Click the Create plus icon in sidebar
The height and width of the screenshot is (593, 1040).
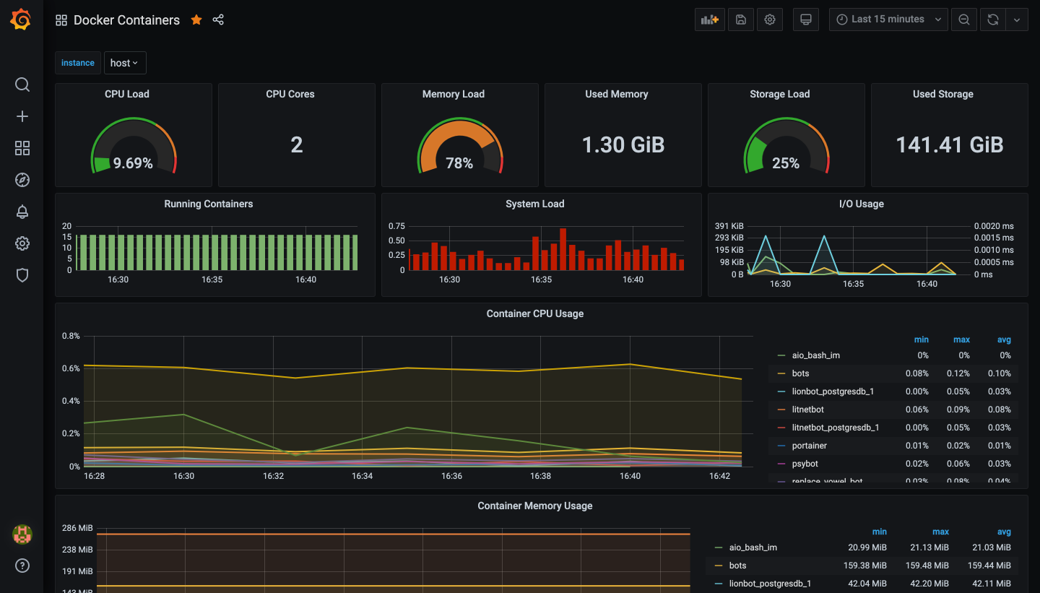(x=22, y=116)
